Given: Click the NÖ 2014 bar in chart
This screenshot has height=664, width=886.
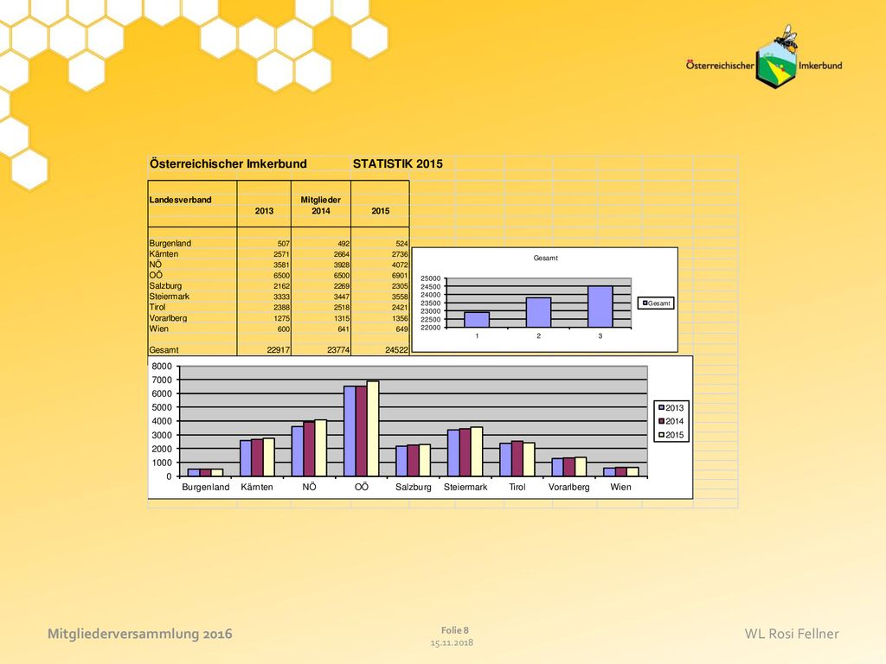Looking at the screenshot, I should [309, 449].
